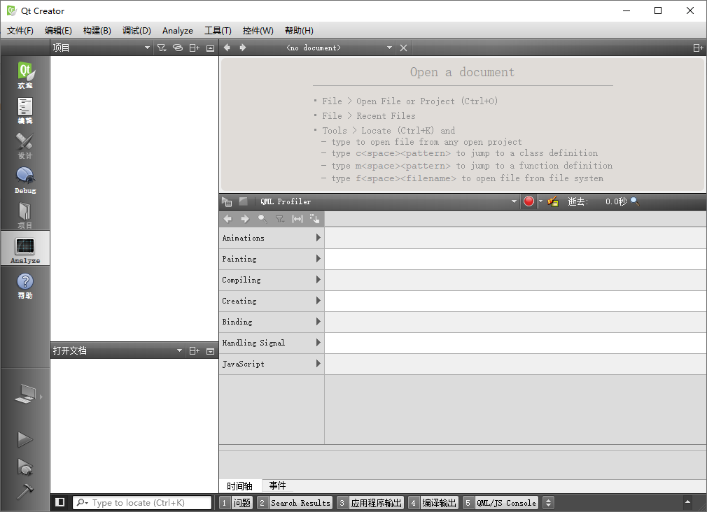
Task: Jump to previous event in timeline
Action: (227, 219)
